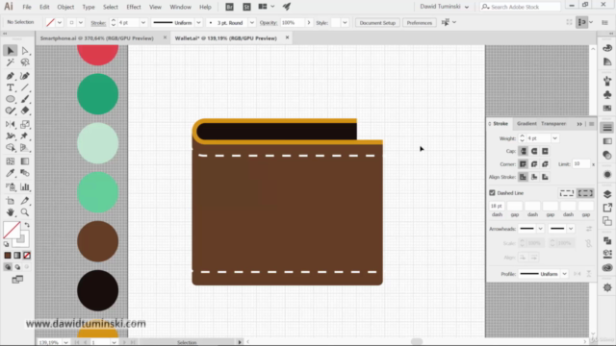Click the Opacity label in control bar
Screen dimensions: 616x346
(269, 23)
